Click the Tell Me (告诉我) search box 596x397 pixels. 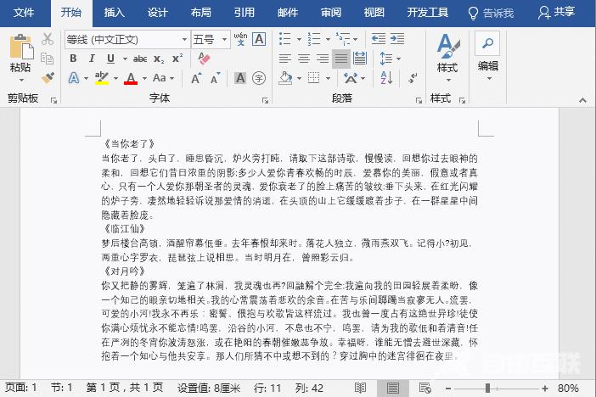pyautogui.click(x=492, y=13)
